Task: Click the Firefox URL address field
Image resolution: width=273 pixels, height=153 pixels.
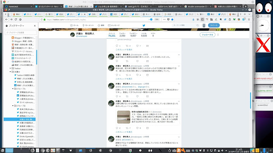Action: tap(98, 20)
